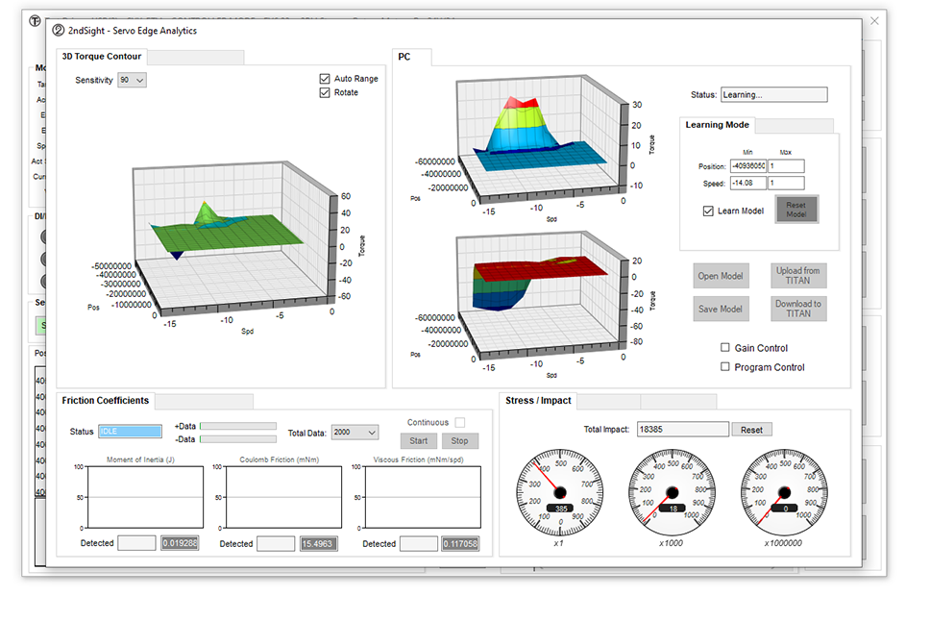Screen dimensions: 930x621
Task: Toggle the Learn Model checkbox
Action: pos(708,211)
